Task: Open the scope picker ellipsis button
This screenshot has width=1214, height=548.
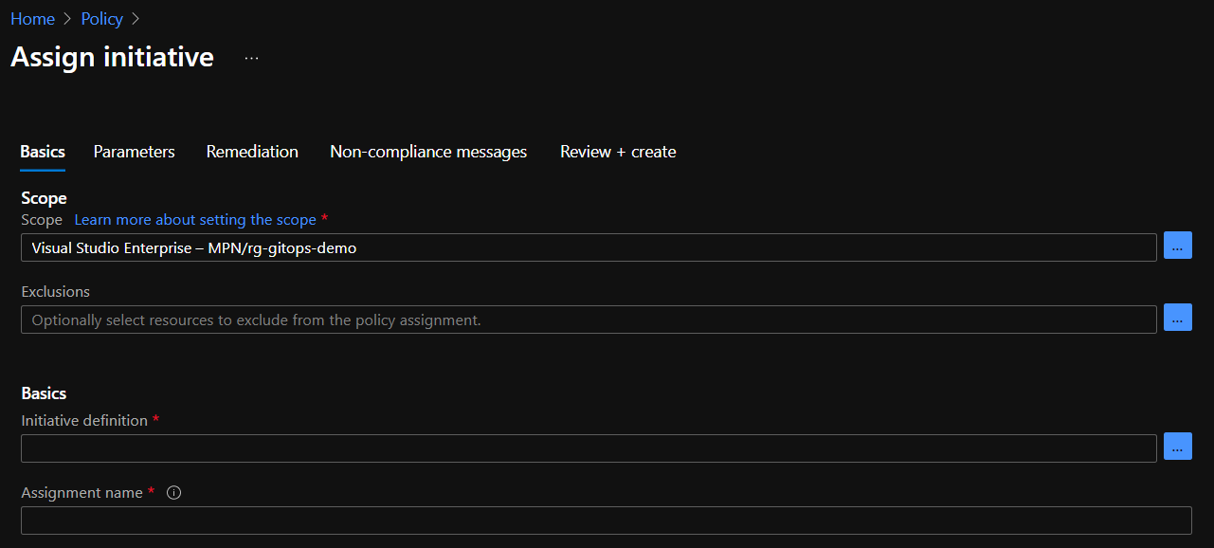Action: (x=1177, y=247)
